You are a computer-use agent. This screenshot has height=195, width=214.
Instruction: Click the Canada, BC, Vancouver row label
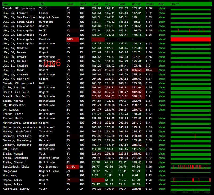click(19, 9)
